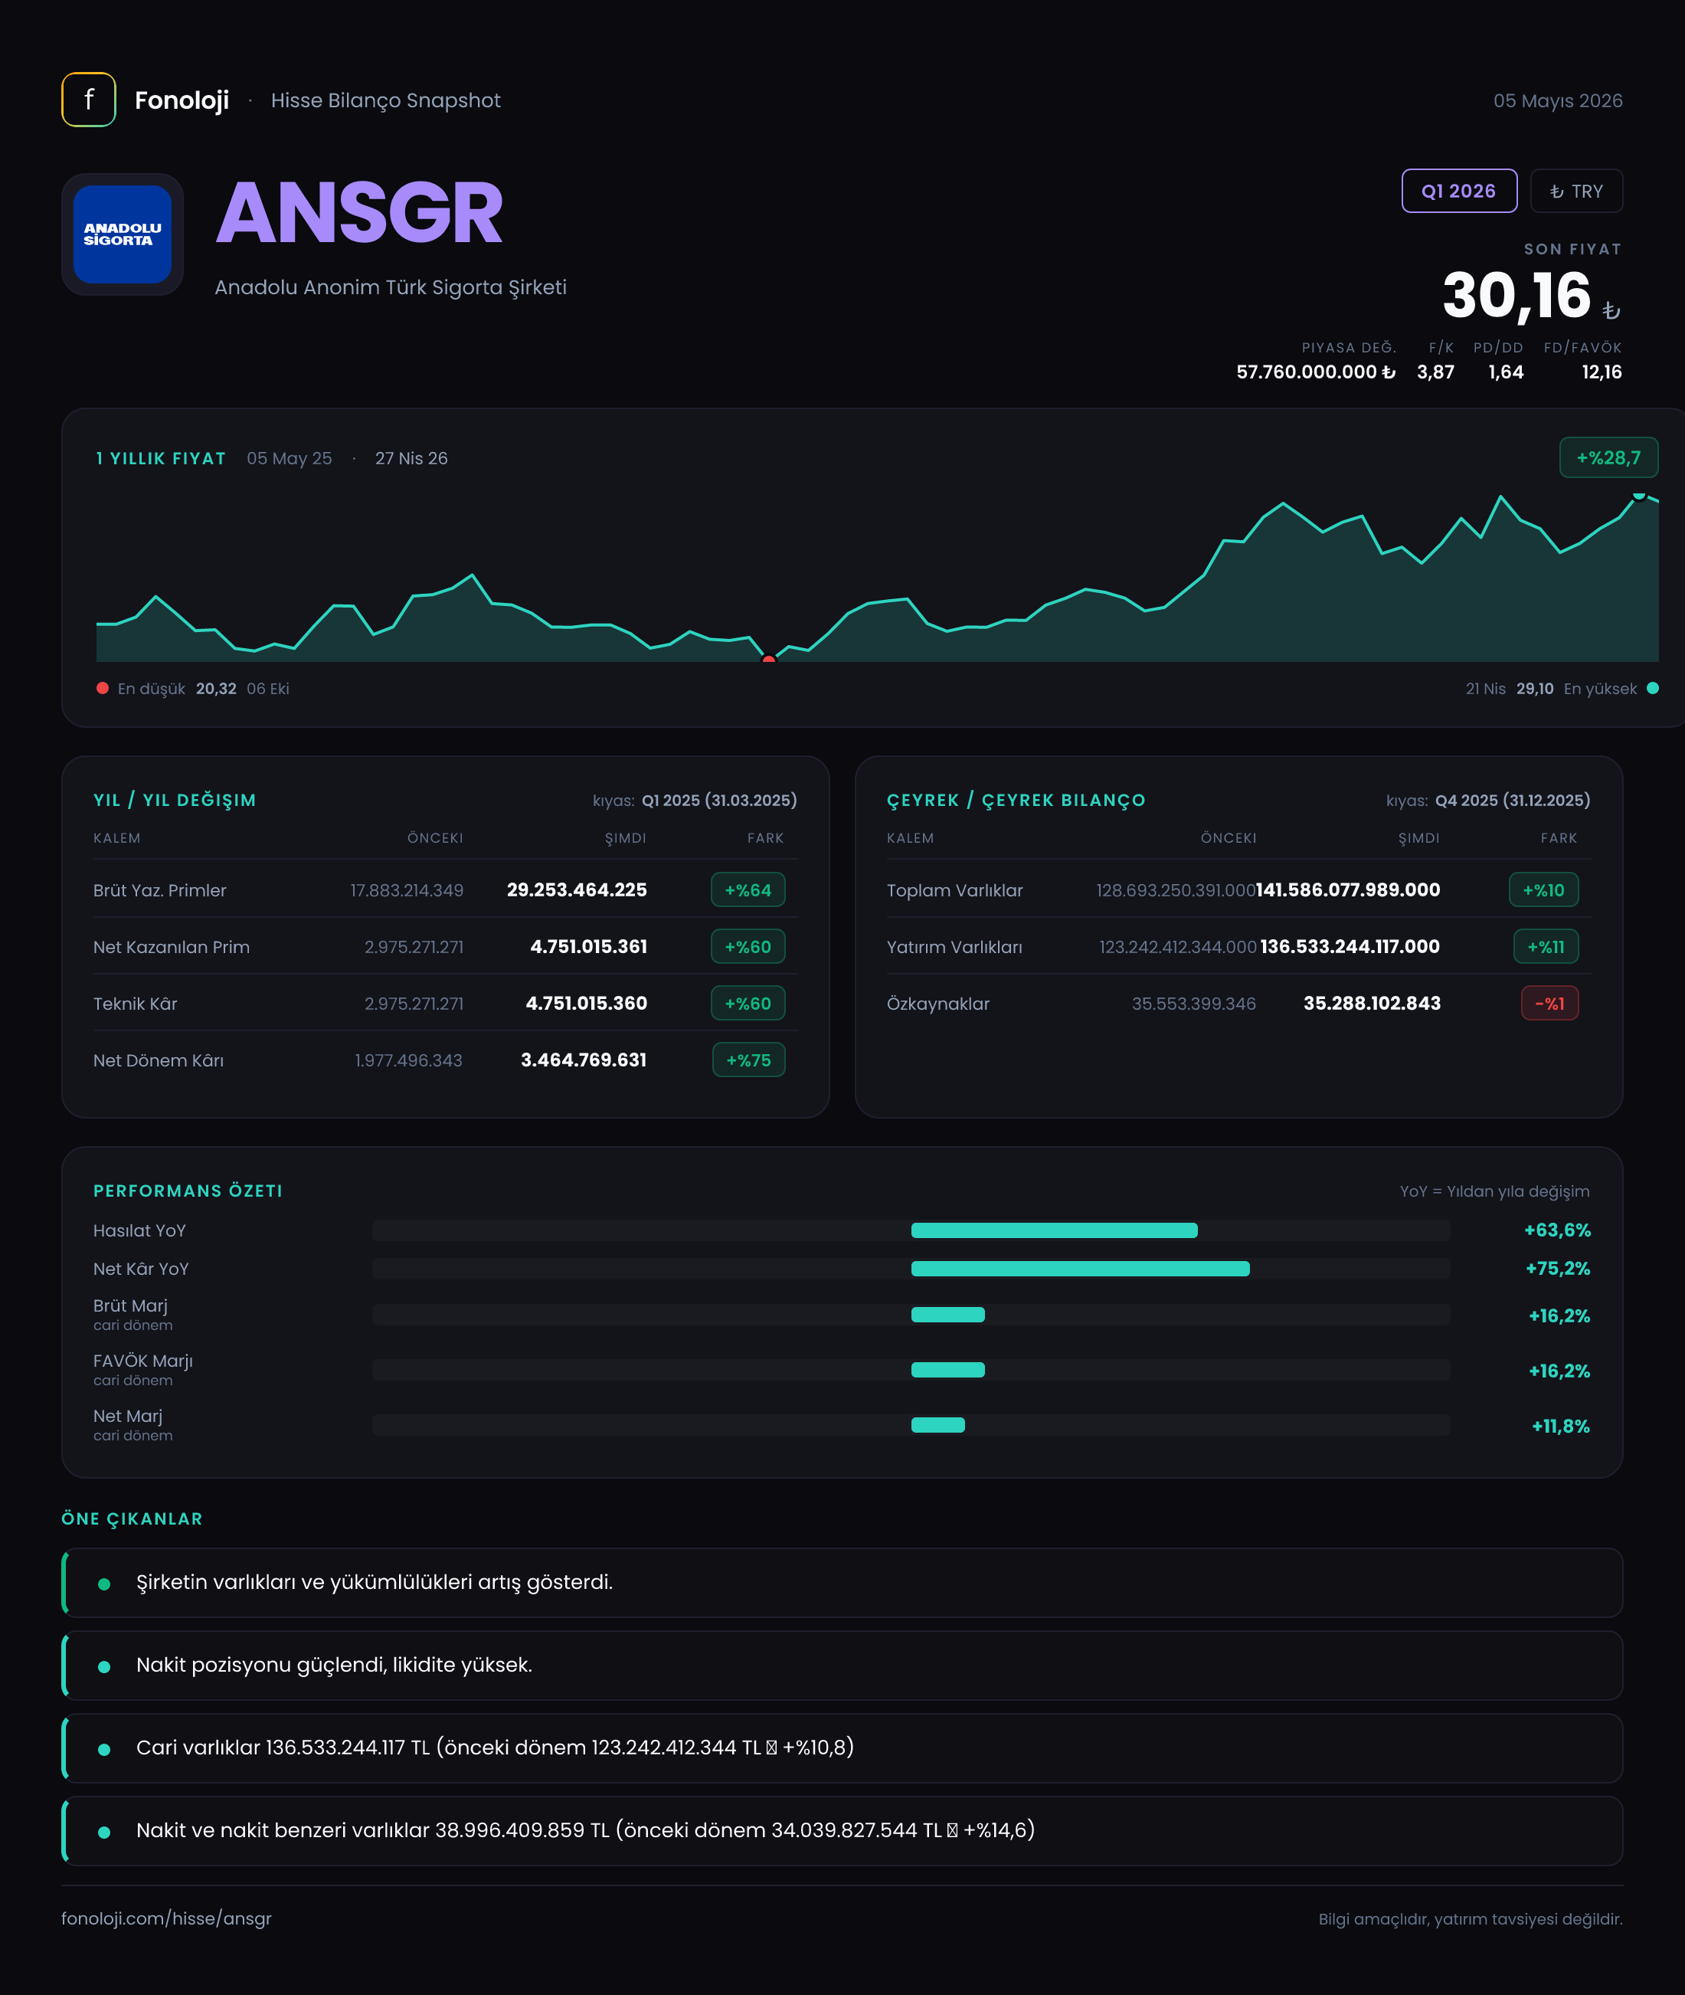Click the F/K value 3,87
Image resolution: width=1685 pixels, height=1995 pixels.
coord(1435,372)
